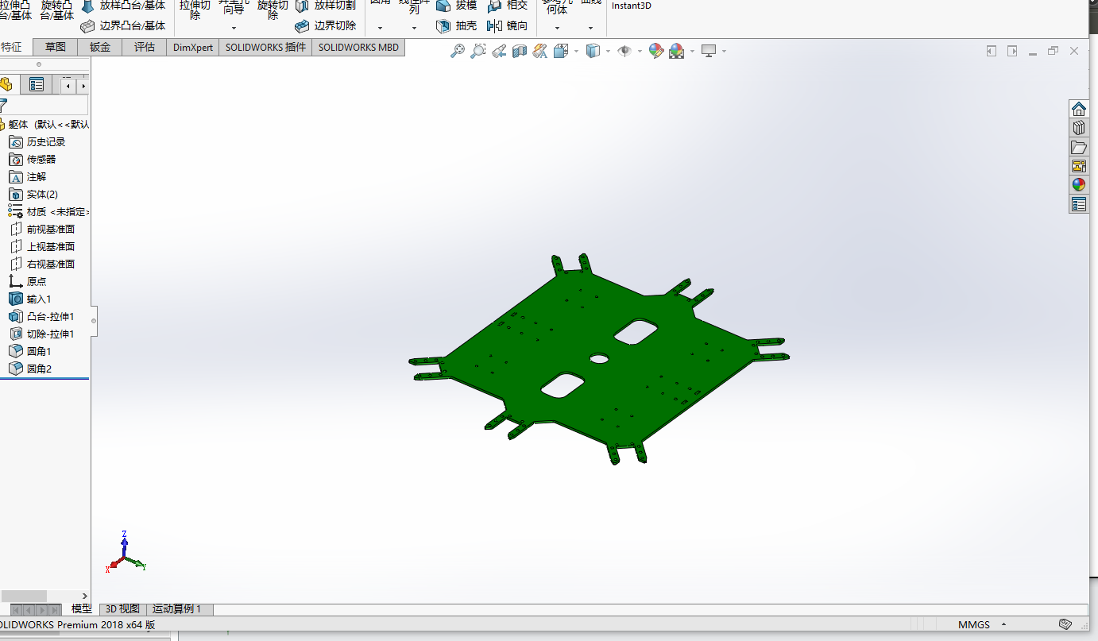Click the Previous View icon
This screenshot has height=641, width=1098.
coord(499,51)
